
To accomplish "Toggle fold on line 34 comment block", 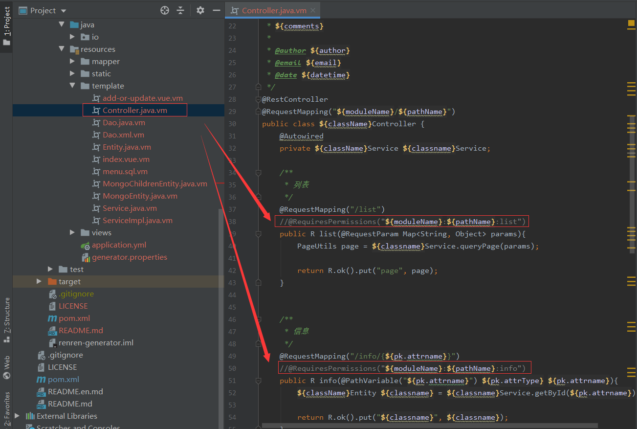I will click(x=259, y=173).
